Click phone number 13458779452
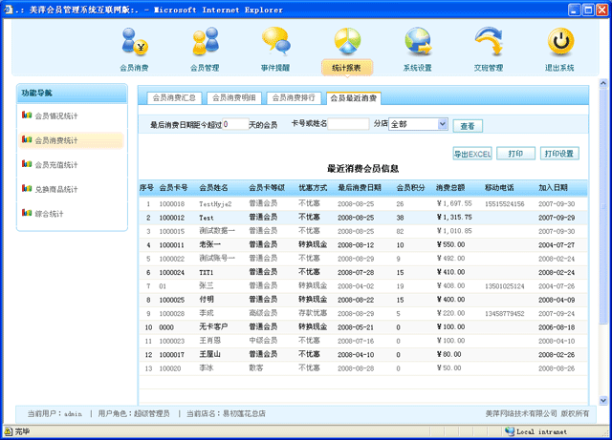 point(505,314)
